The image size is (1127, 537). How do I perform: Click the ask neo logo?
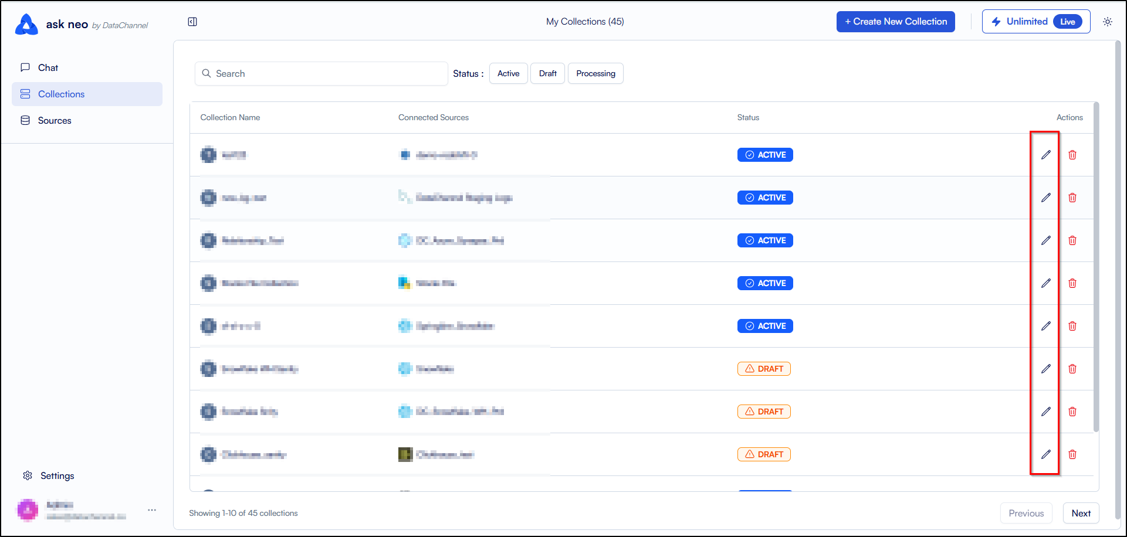point(26,25)
